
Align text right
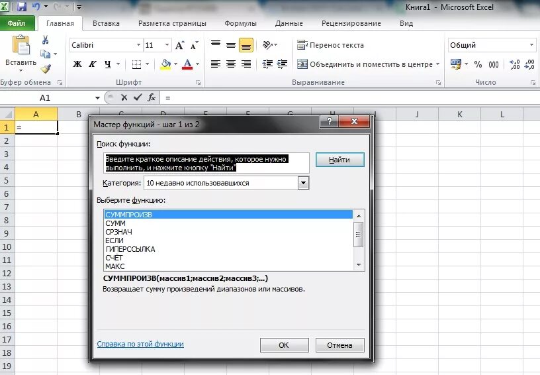(x=246, y=64)
